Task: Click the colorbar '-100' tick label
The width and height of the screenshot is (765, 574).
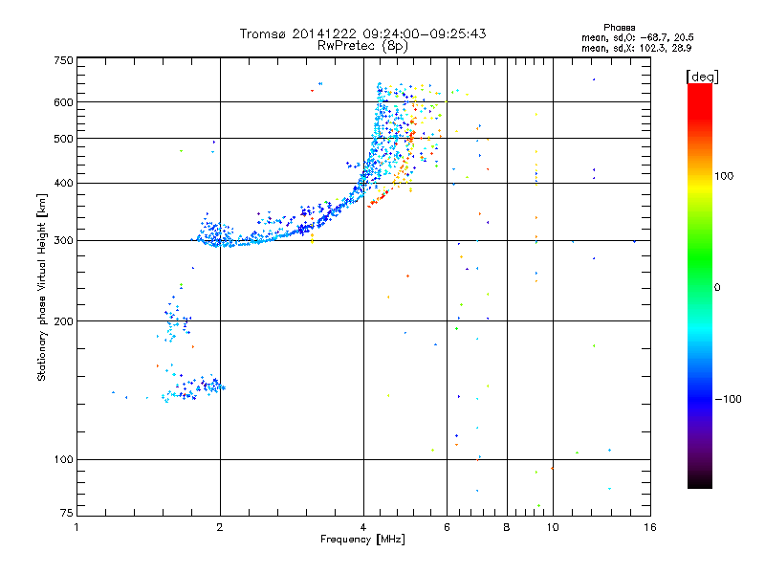Action: [728, 399]
